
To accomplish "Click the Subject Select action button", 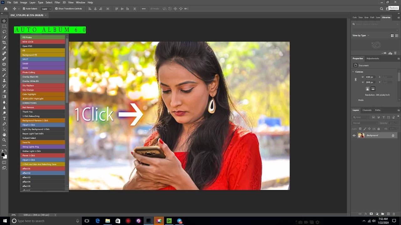I will pos(43,138).
